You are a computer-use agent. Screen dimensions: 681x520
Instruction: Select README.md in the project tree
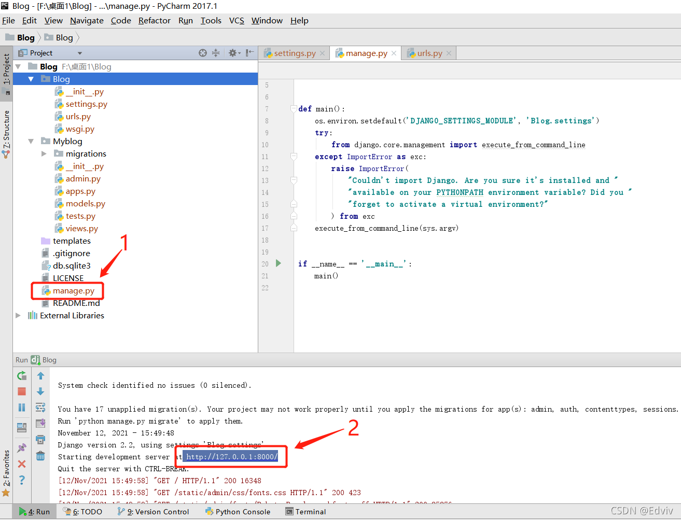click(76, 303)
